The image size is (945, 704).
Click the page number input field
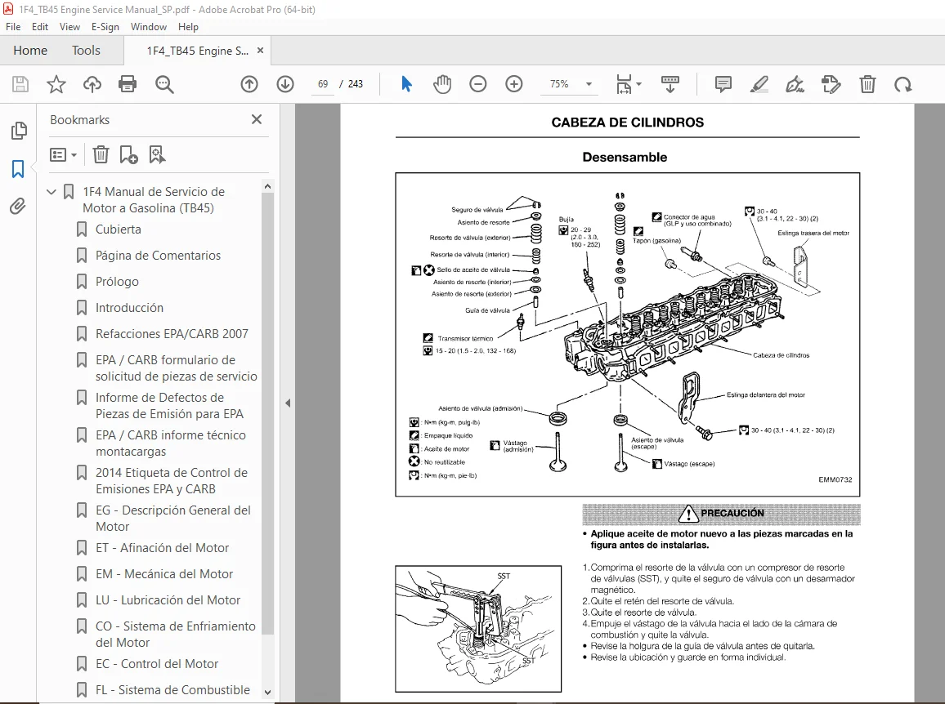323,84
